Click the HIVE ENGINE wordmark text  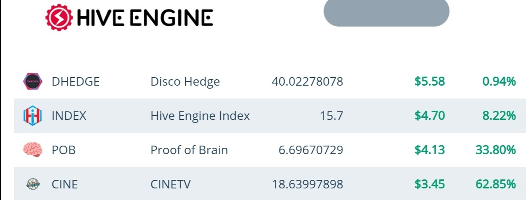pyautogui.click(x=145, y=18)
